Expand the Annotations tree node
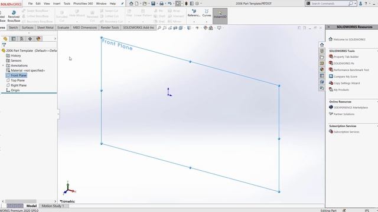378x212 pixels. pyautogui.click(x=3, y=65)
